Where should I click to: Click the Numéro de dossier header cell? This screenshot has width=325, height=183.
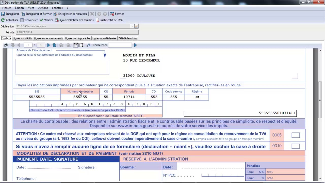[x=80, y=91]
